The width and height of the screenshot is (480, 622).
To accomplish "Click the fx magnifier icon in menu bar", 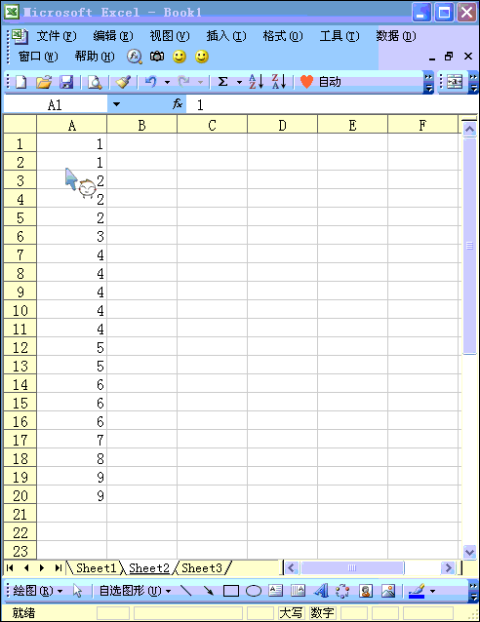I will (135, 57).
